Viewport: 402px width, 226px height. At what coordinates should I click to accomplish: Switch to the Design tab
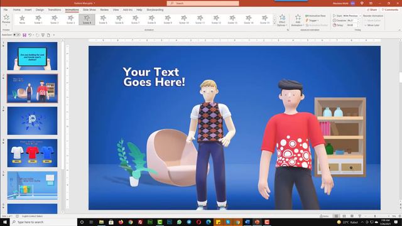coord(40,10)
